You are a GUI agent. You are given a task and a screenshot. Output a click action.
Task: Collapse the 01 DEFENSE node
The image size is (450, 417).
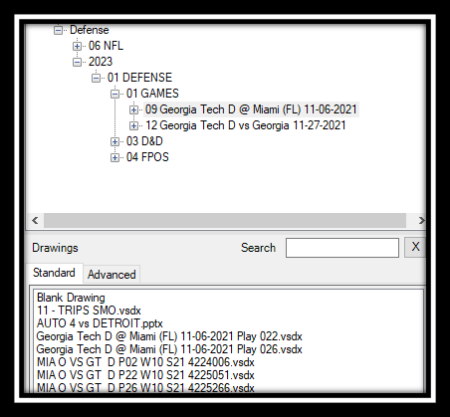click(x=96, y=78)
